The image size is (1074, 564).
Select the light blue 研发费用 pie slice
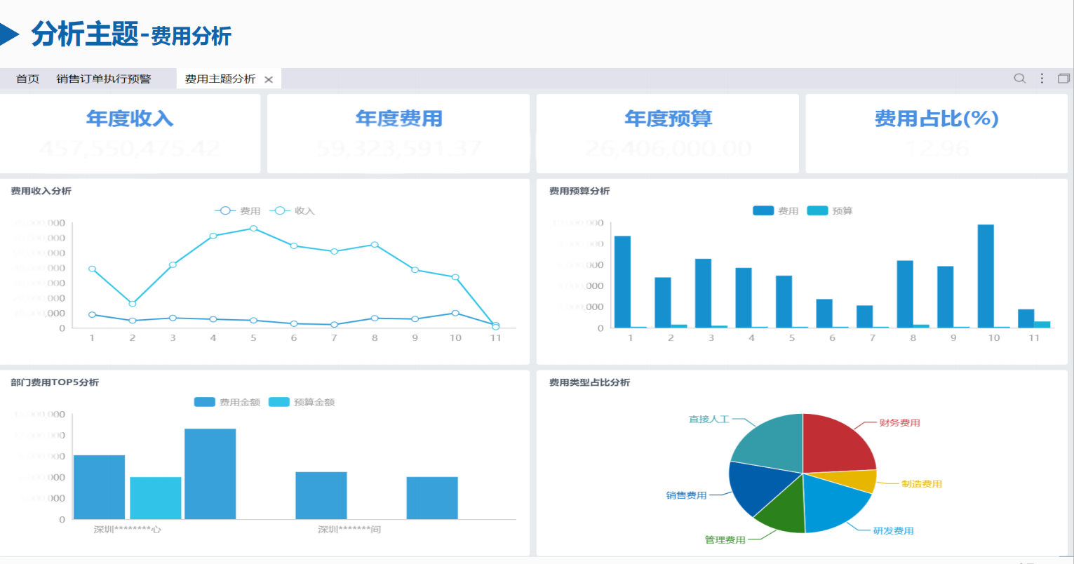pyautogui.click(x=833, y=504)
